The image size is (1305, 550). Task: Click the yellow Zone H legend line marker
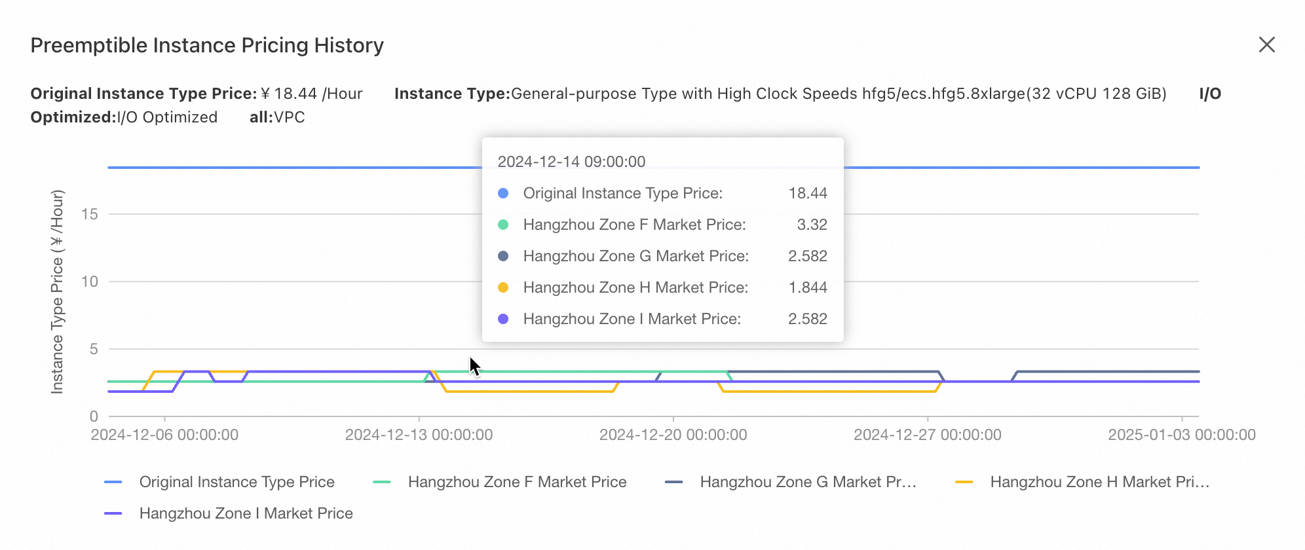coord(964,482)
